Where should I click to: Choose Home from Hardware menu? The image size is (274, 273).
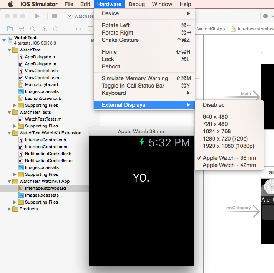[x=144, y=52]
